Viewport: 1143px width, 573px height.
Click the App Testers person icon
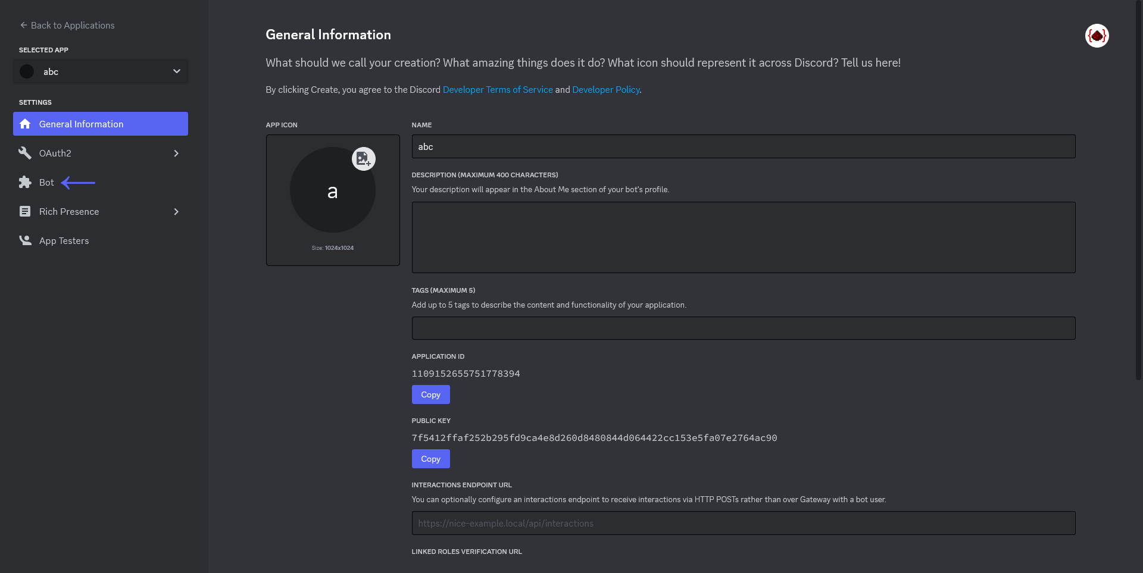[x=25, y=240]
